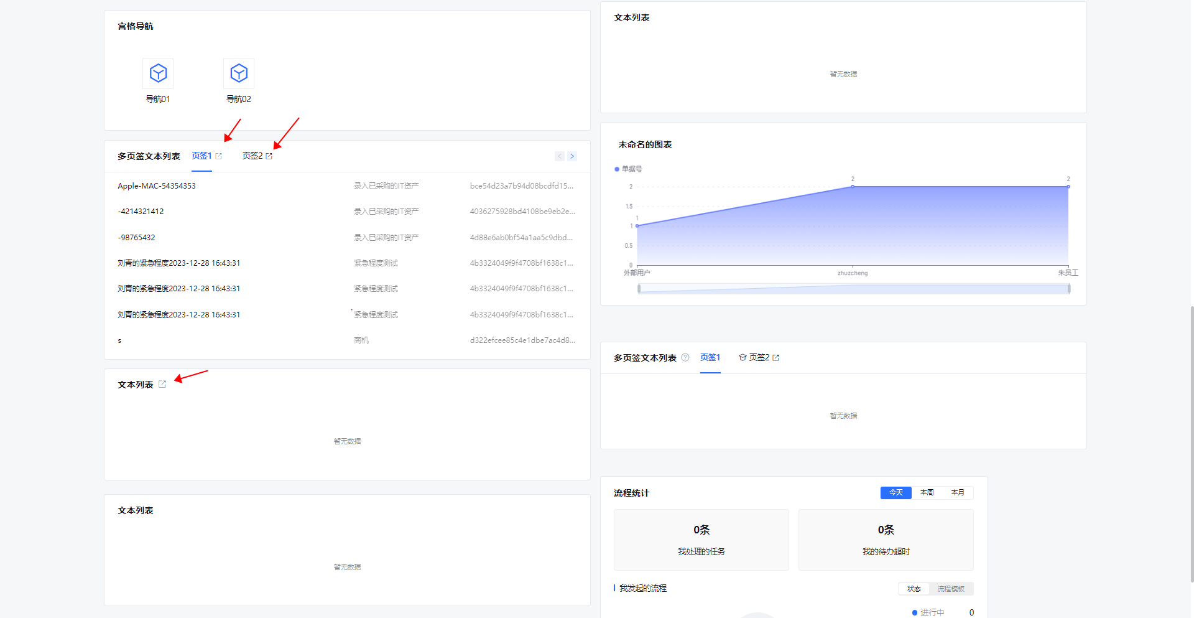Select the 状态 segment toggle
Image resolution: width=1194 pixels, height=618 pixels.
[x=914, y=589]
